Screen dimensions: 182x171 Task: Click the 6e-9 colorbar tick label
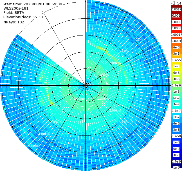176,149
